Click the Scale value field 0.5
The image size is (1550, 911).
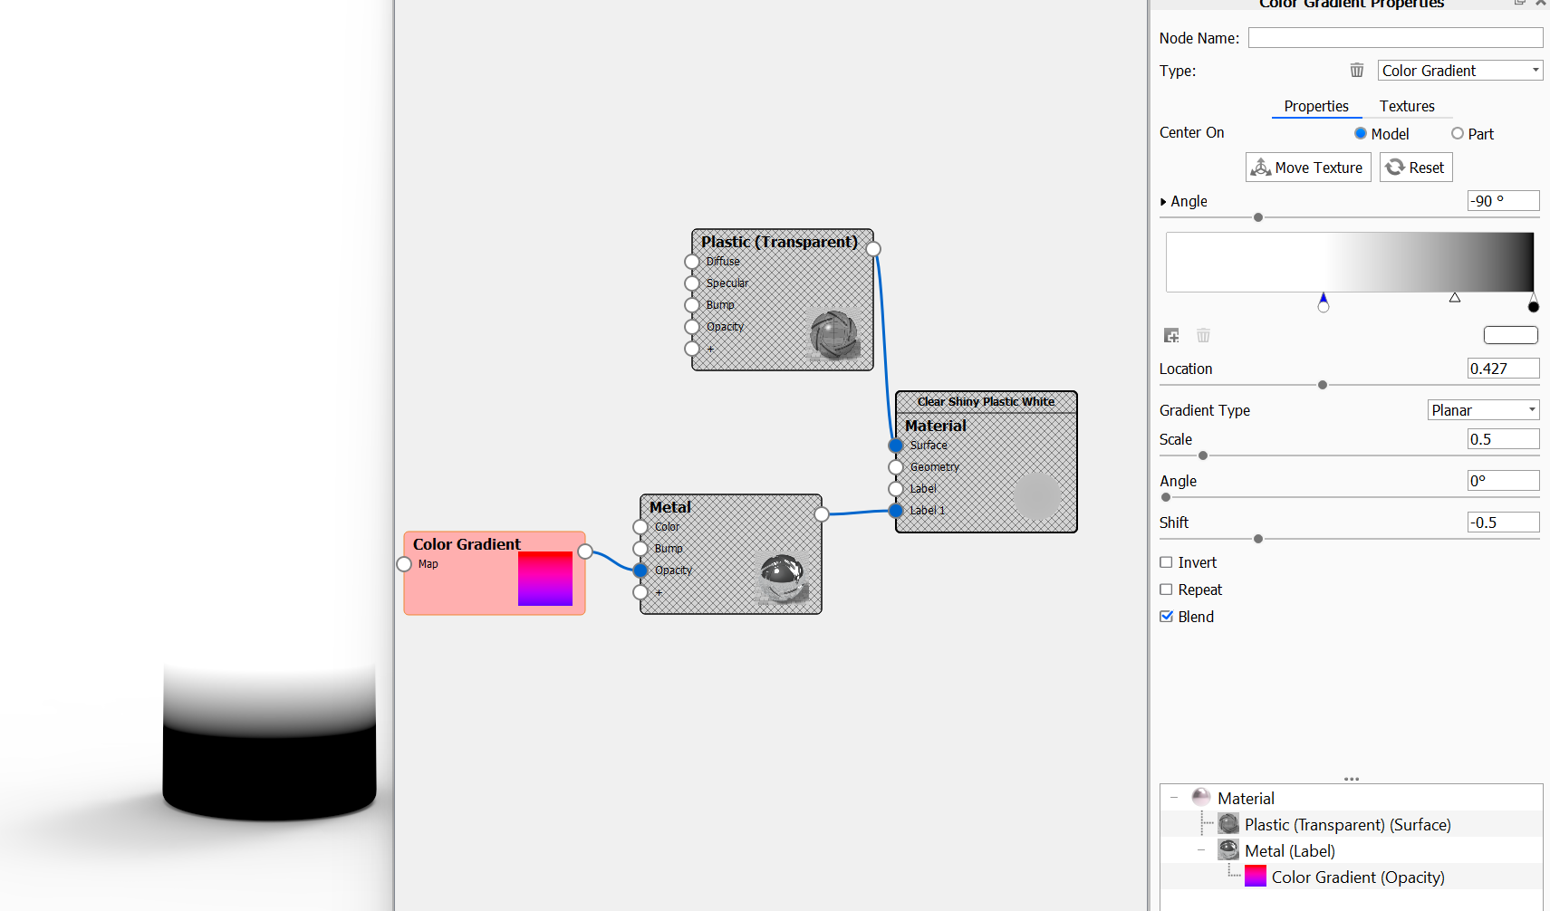[x=1503, y=438]
